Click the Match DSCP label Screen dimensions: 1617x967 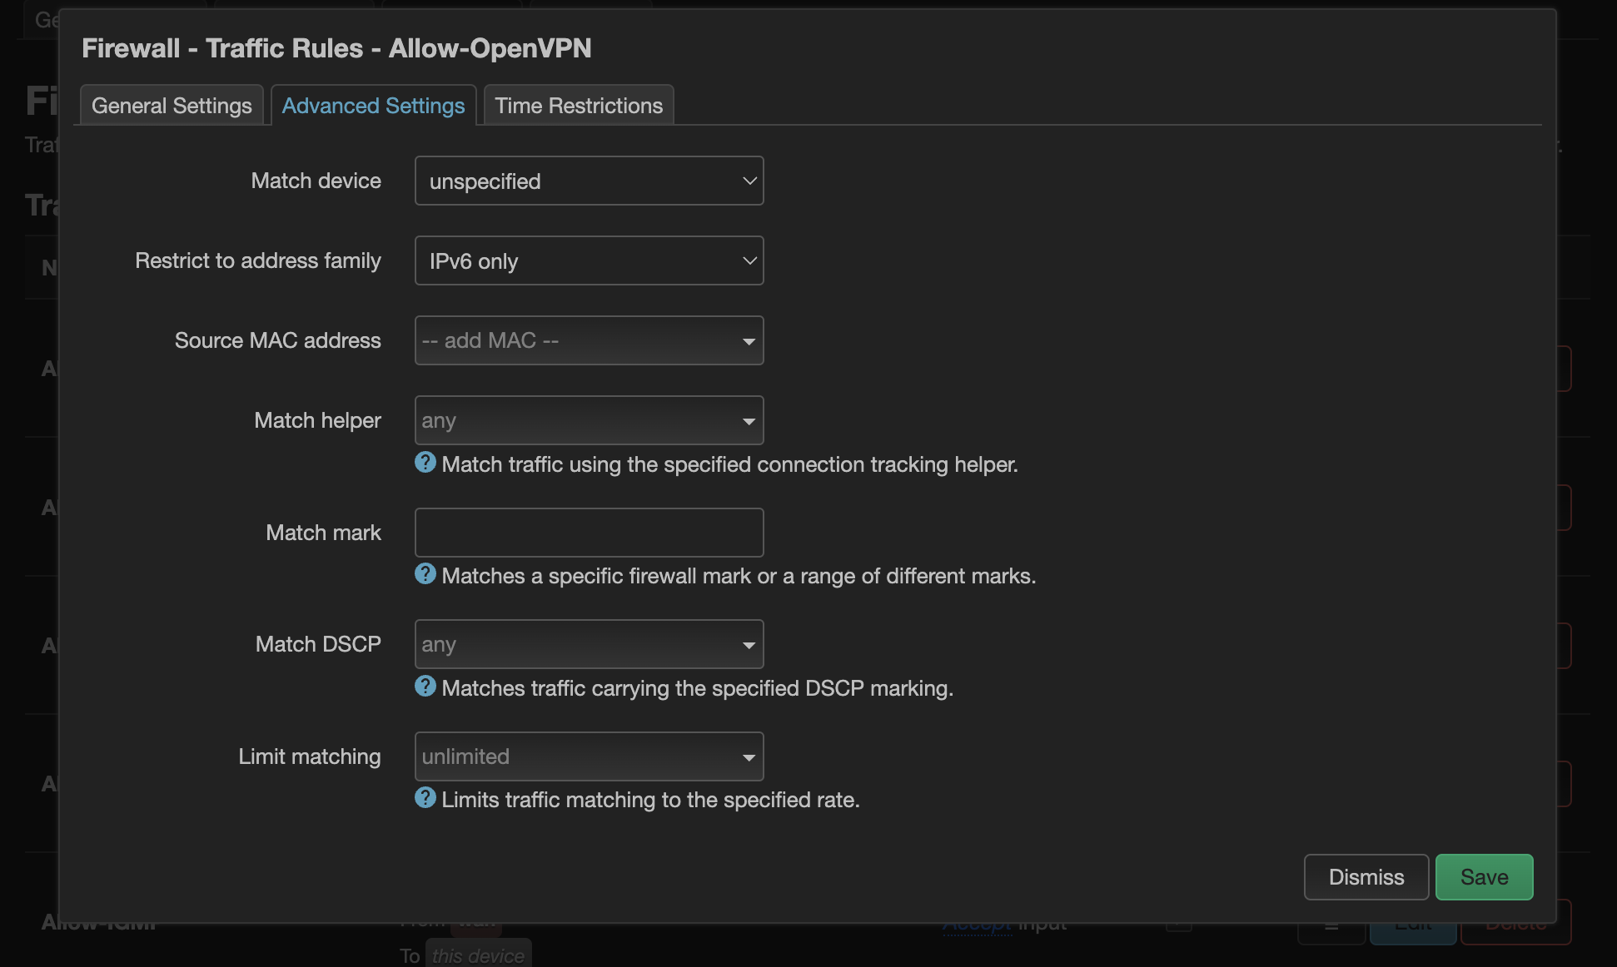(x=318, y=644)
